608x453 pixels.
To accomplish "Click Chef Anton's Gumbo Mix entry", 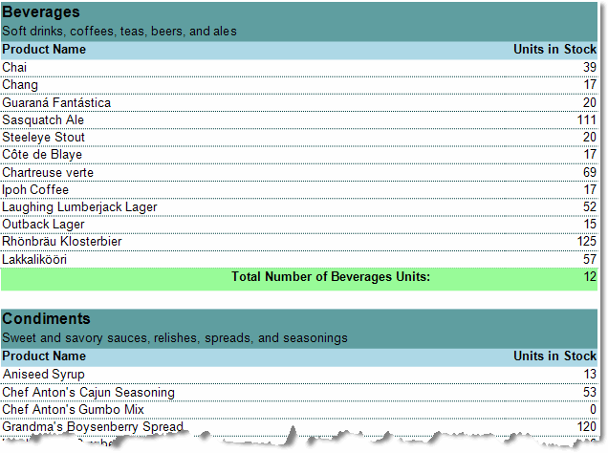I will [x=70, y=409].
